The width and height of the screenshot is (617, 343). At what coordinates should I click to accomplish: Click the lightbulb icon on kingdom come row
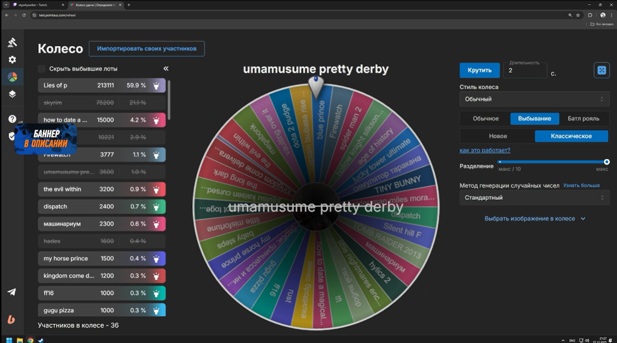click(x=156, y=276)
